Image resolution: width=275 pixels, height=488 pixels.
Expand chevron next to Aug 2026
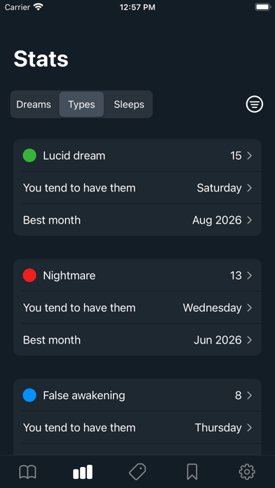click(250, 220)
